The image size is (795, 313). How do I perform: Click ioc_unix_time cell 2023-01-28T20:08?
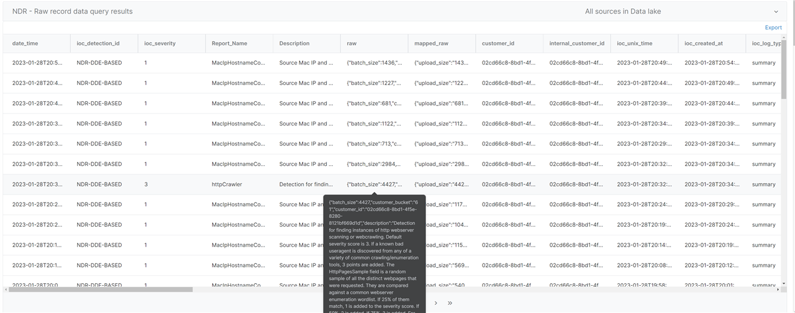coord(644,265)
